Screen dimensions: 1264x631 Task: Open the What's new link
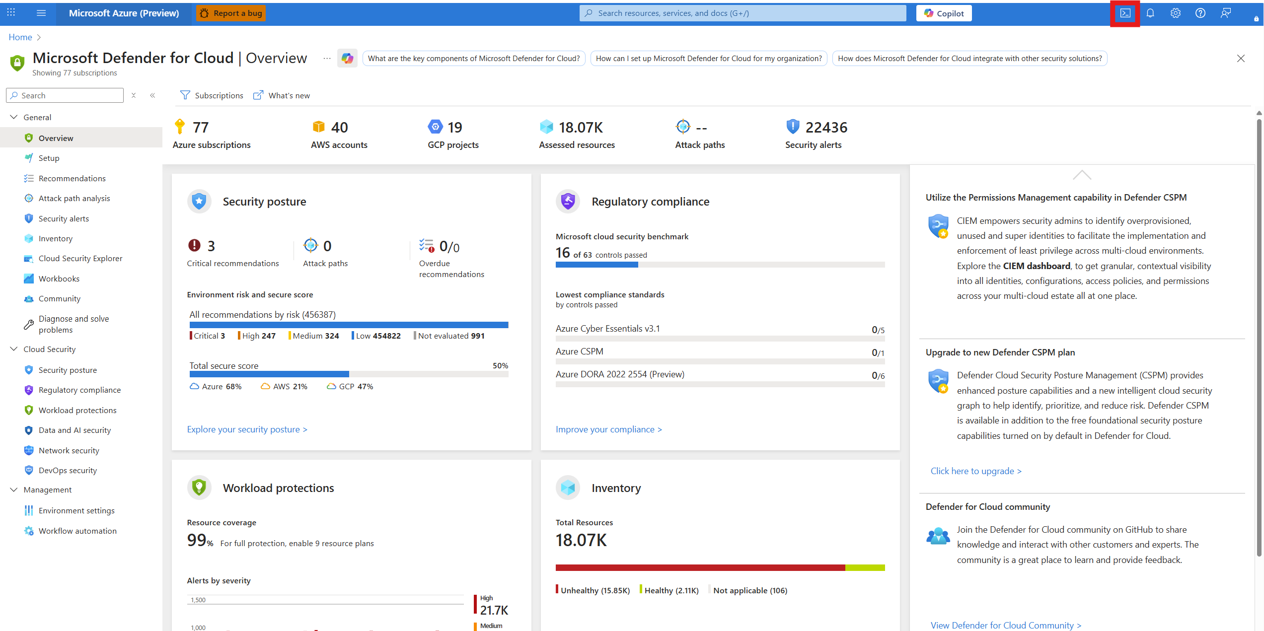[x=282, y=95]
